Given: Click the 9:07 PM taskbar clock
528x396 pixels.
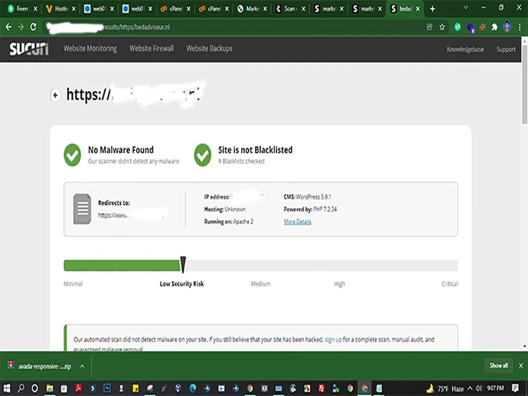Looking at the screenshot, I should click(x=495, y=388).
